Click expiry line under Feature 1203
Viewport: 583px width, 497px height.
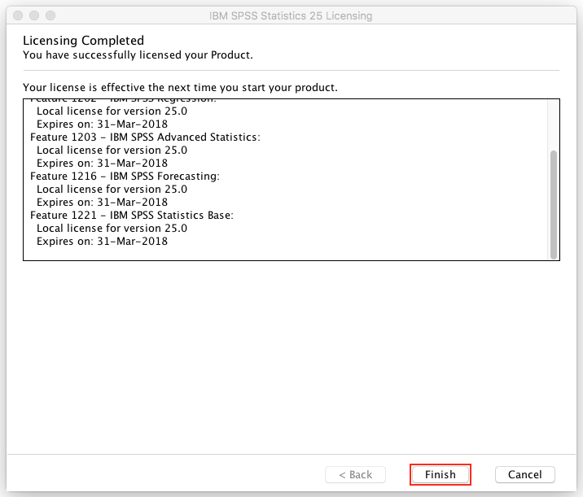click(x=103, y=163)
